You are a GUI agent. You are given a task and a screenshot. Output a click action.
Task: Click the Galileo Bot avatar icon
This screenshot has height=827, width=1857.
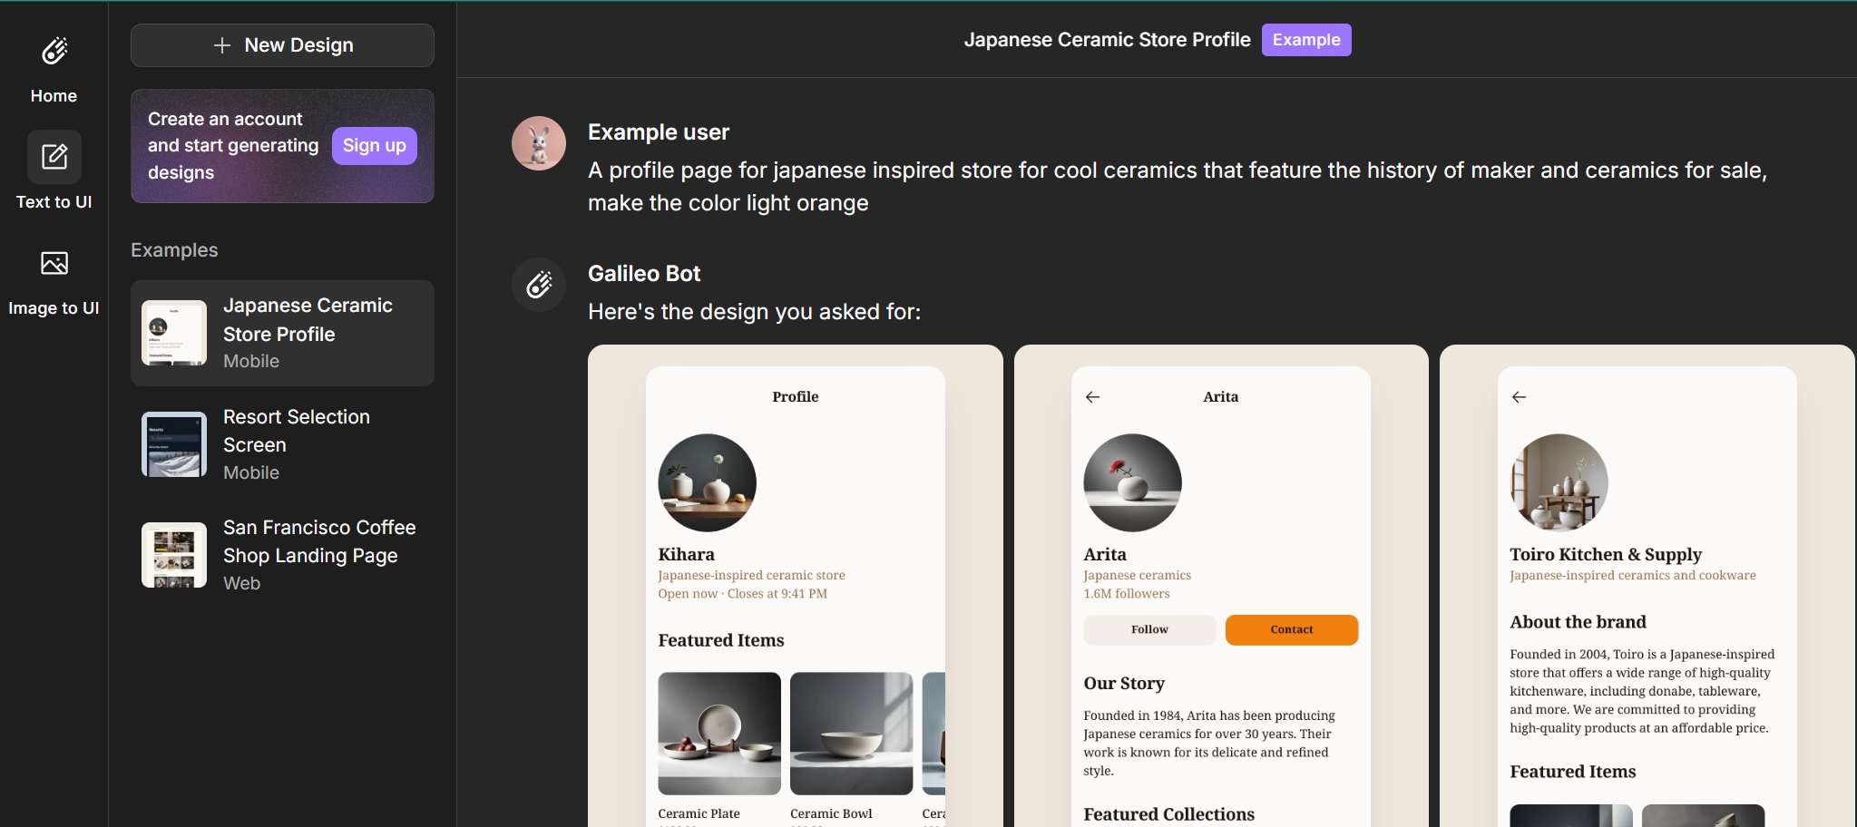point(539,285)
